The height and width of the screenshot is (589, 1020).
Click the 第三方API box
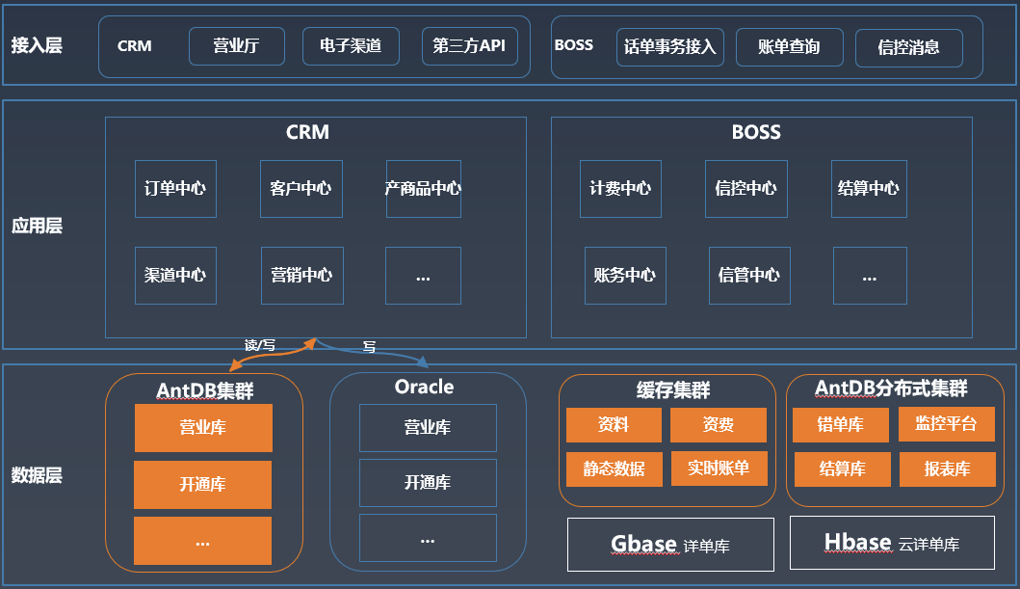(x=470, y=46)
